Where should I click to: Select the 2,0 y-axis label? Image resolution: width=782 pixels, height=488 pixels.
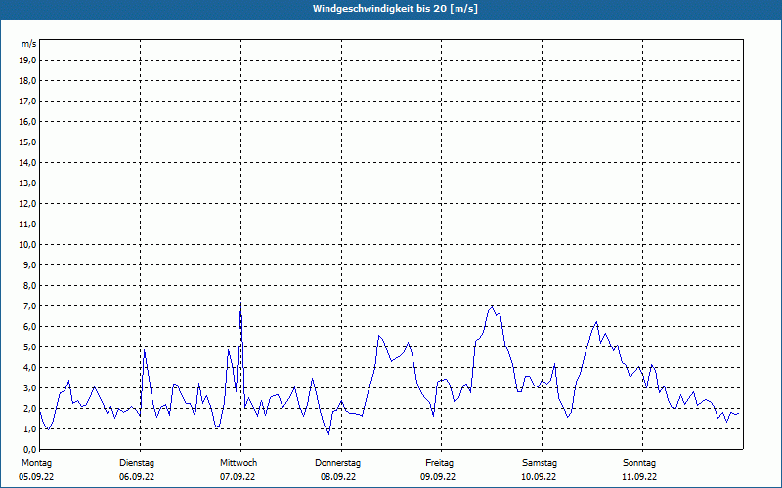click(x=29, y=408)
